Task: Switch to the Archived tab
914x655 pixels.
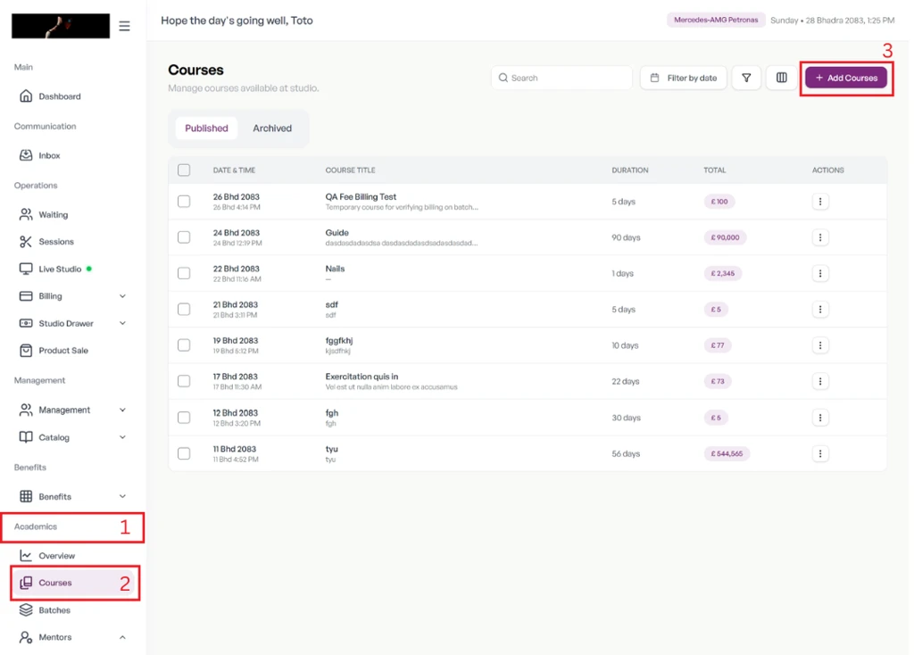Action: [x=272, y=129]
